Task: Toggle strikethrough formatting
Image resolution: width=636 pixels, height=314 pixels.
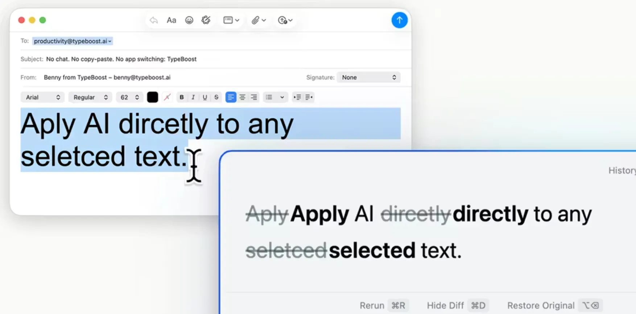Action: (216, 97)
